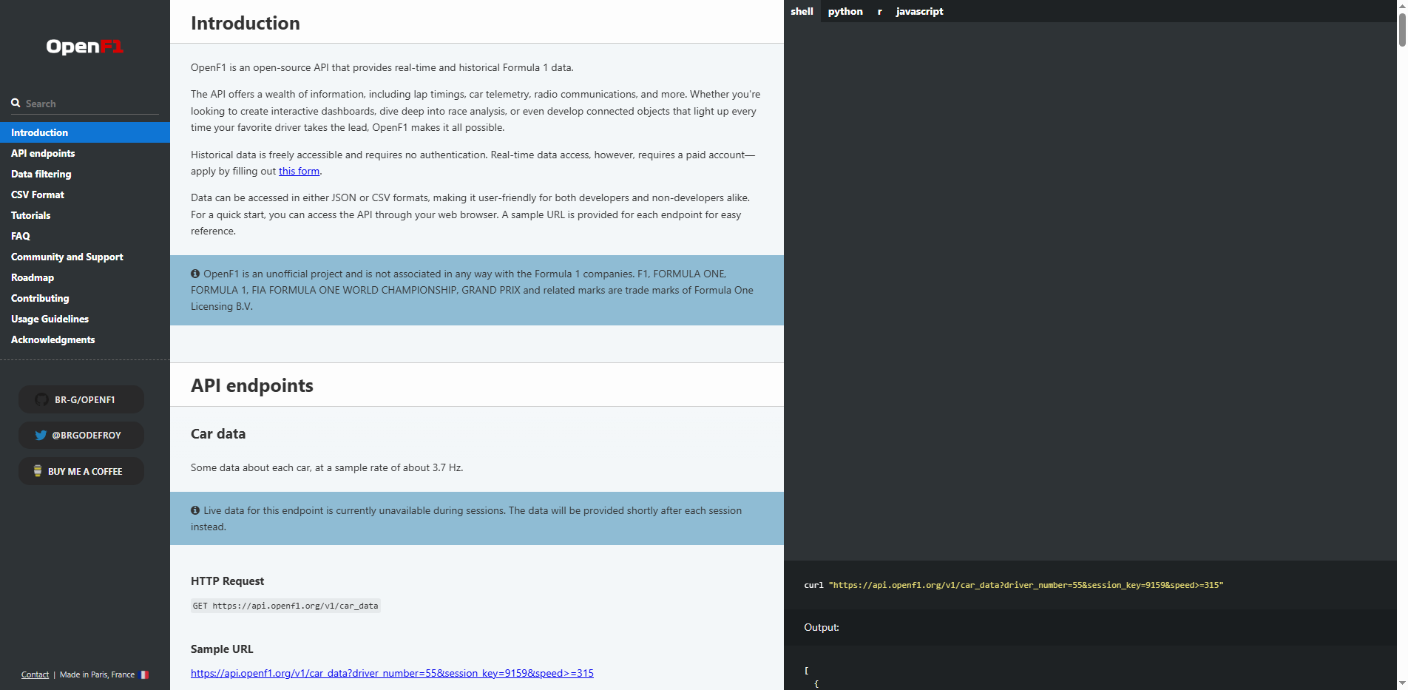This screenshot has width=1408, height=690.
Task: Click the Twitter bird icon
Action: coord(41,435)
